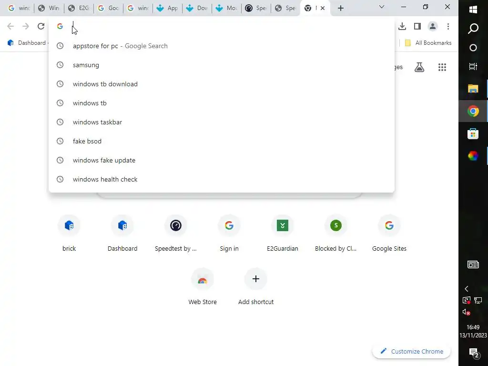
Task: Open Task View on taskbar
Action: pyautogui.click(x=473, y=66)
